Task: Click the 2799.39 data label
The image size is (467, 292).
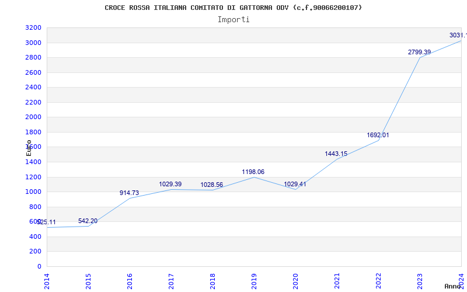Action: point(419,52)
